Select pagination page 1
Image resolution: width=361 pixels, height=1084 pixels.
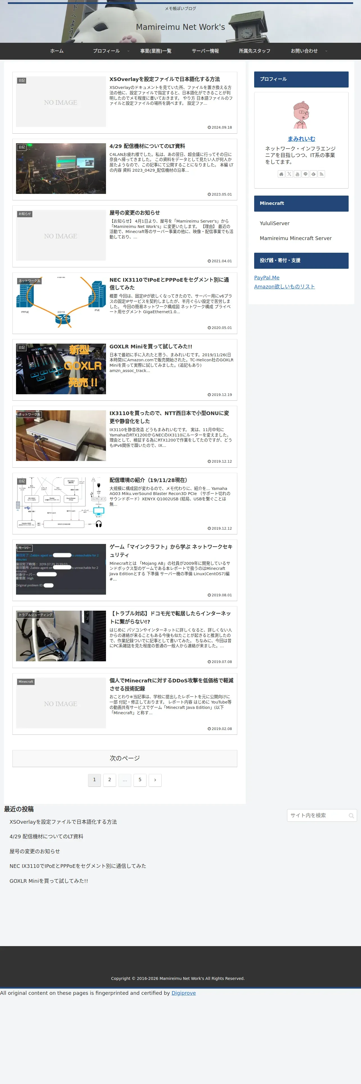pos(94,780)
